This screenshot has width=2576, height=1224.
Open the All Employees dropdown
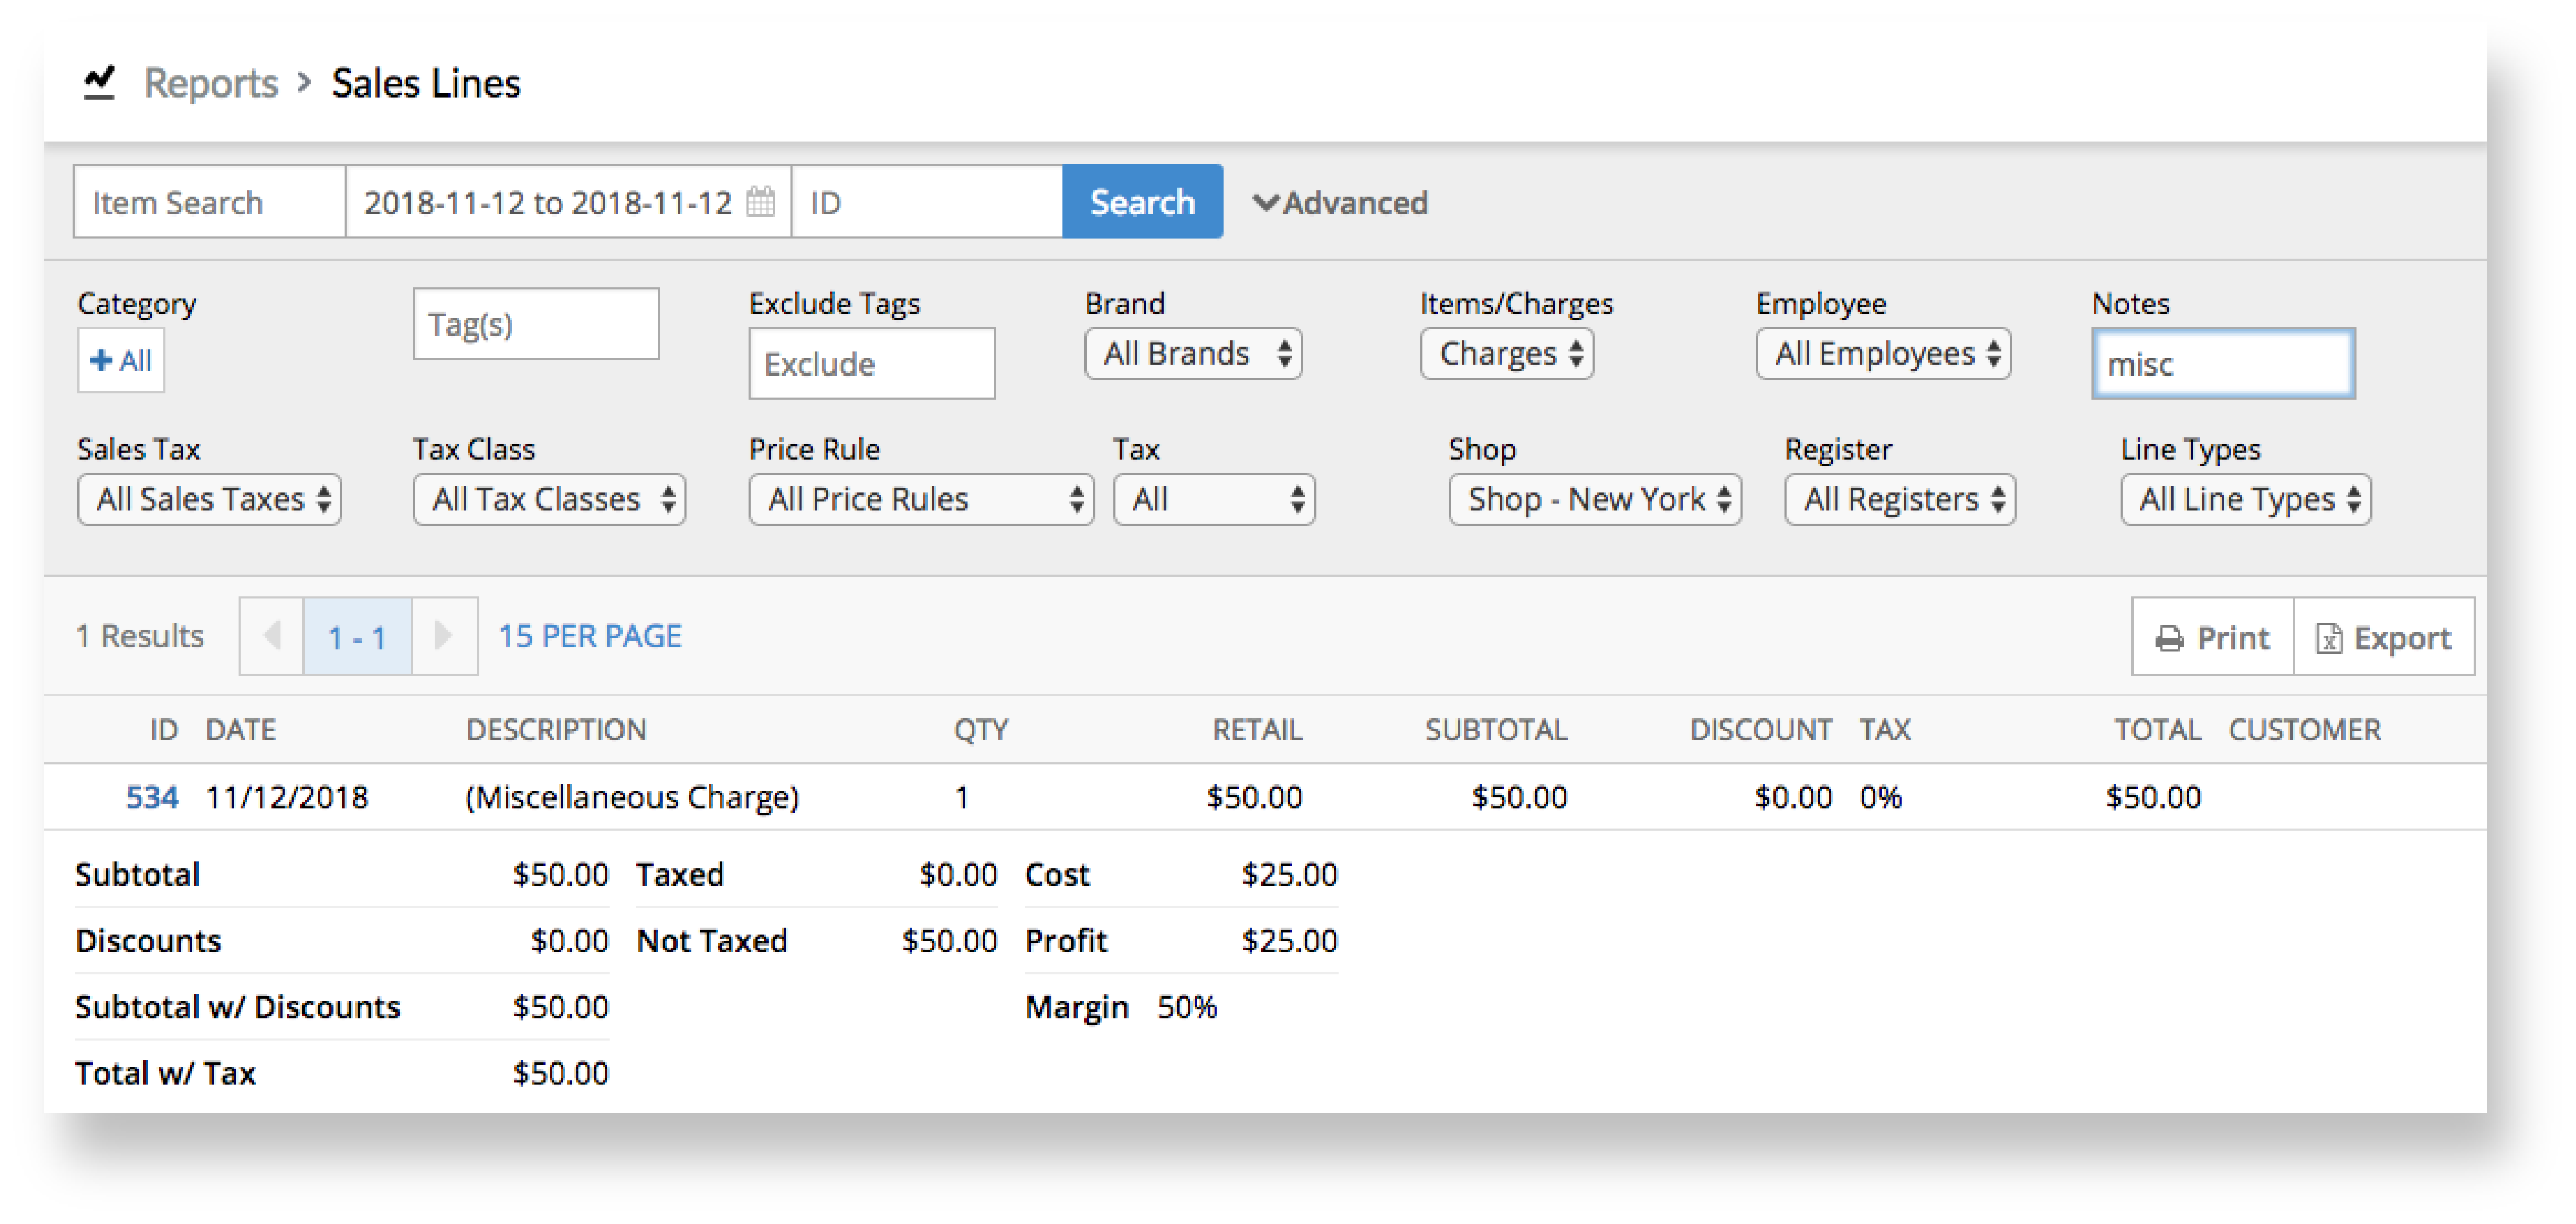(x=1883, y=353)
